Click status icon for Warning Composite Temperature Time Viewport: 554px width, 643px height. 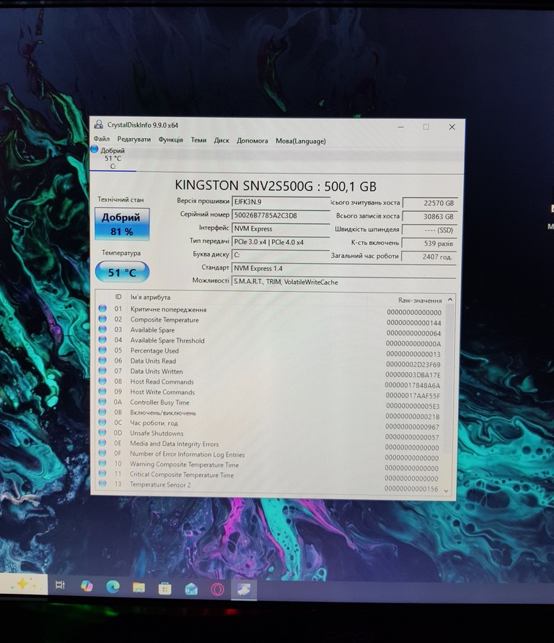pos(102,463)
